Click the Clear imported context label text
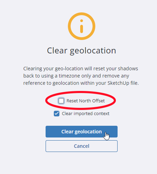This screenshot has width=157, height=174. [86, 114]
